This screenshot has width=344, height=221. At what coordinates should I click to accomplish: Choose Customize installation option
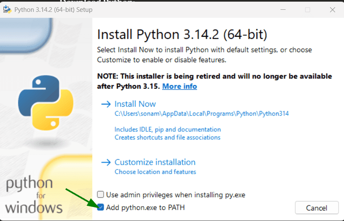(x=155, y=162)
